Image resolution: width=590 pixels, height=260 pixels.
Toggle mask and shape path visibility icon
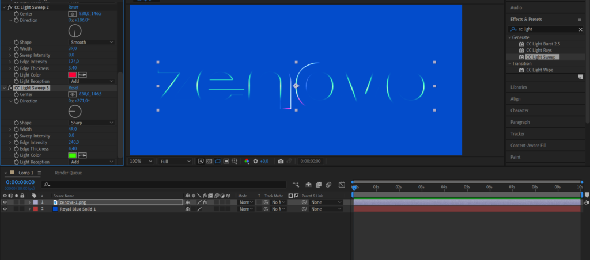[x=217, y=161]
